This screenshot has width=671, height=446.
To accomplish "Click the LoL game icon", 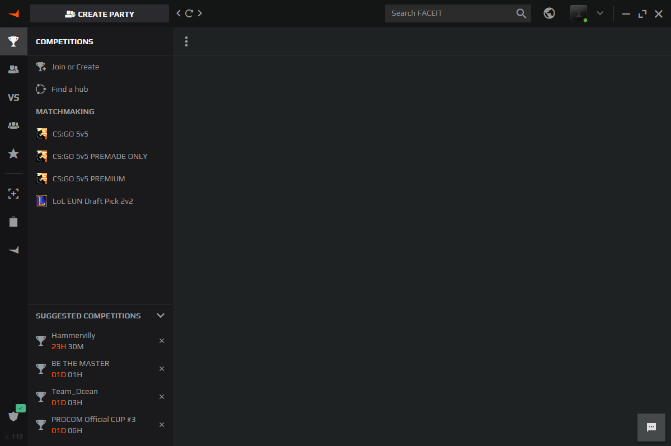I will (x=41, y=201).
